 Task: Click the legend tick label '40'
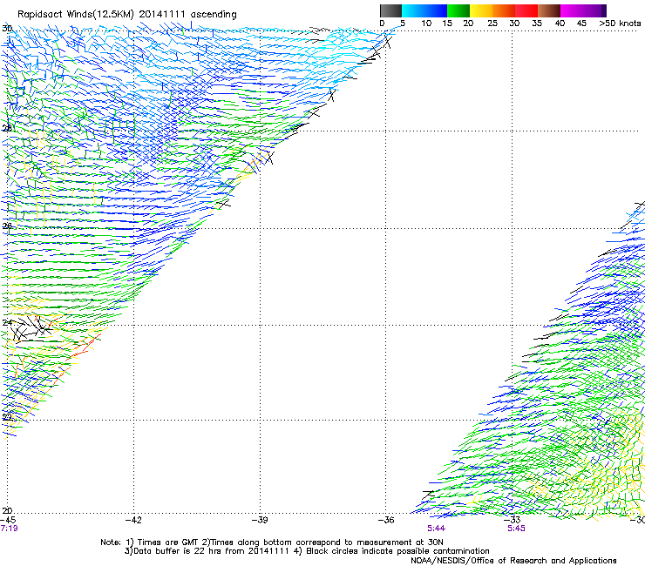click(560, 24)
